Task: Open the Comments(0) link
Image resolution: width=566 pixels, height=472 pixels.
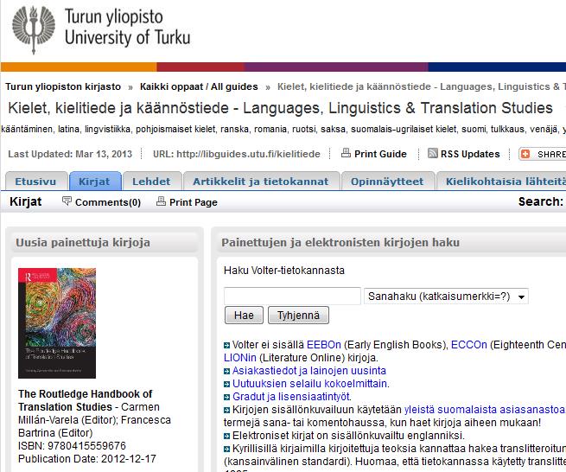Action: click(x=108, y=202)
